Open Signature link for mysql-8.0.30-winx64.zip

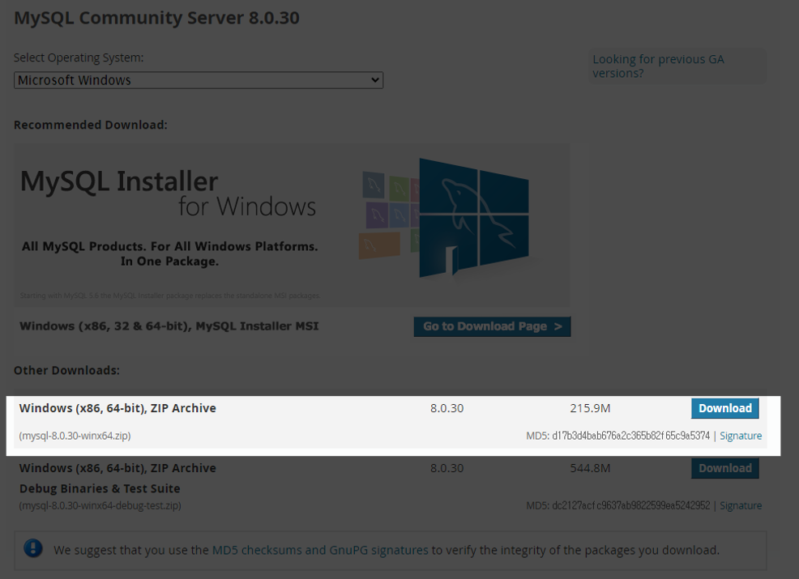pyautogui.click(x=741, y=436)
